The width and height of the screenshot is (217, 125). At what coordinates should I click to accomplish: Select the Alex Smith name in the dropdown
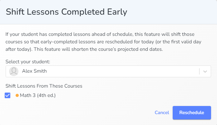pyautogui.click(x=34, y=71)
